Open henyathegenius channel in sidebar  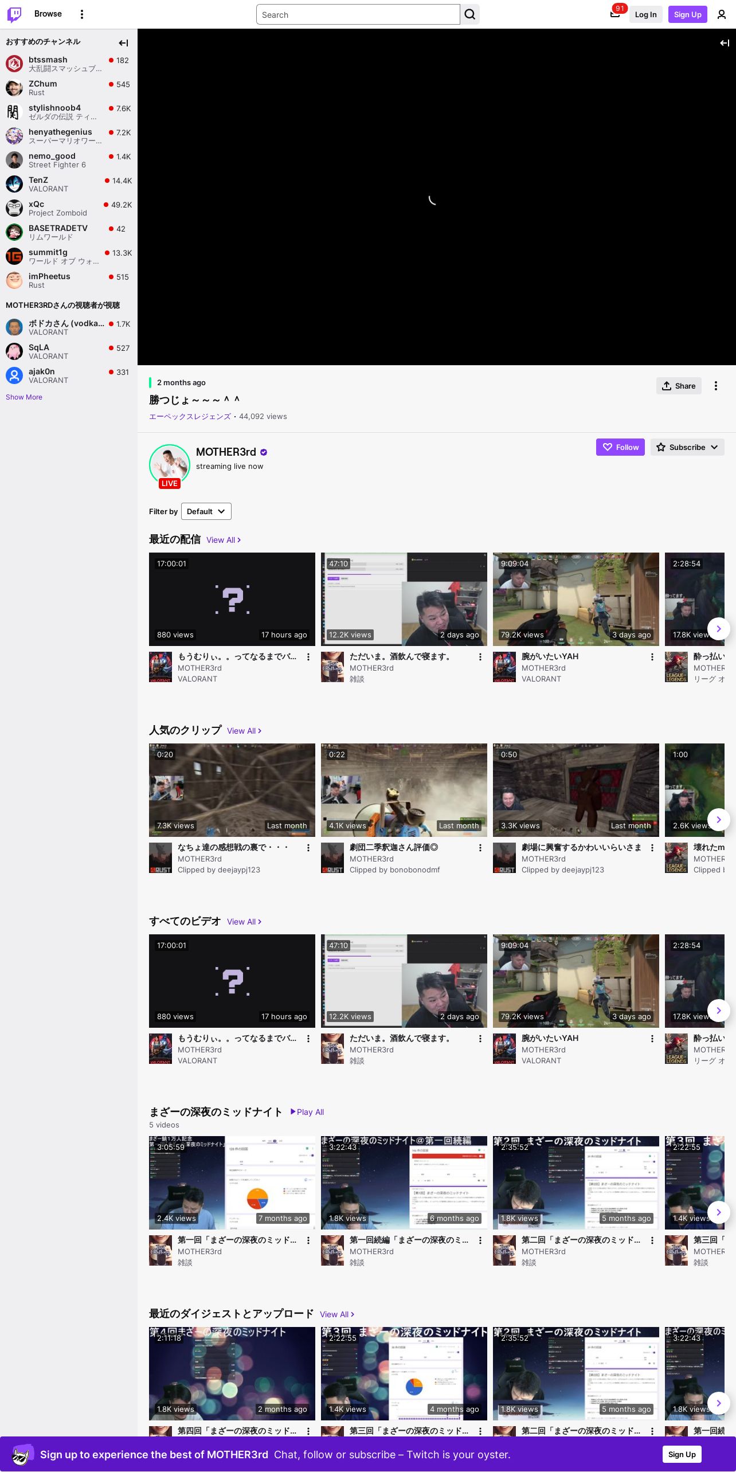[x=69, y=136]
